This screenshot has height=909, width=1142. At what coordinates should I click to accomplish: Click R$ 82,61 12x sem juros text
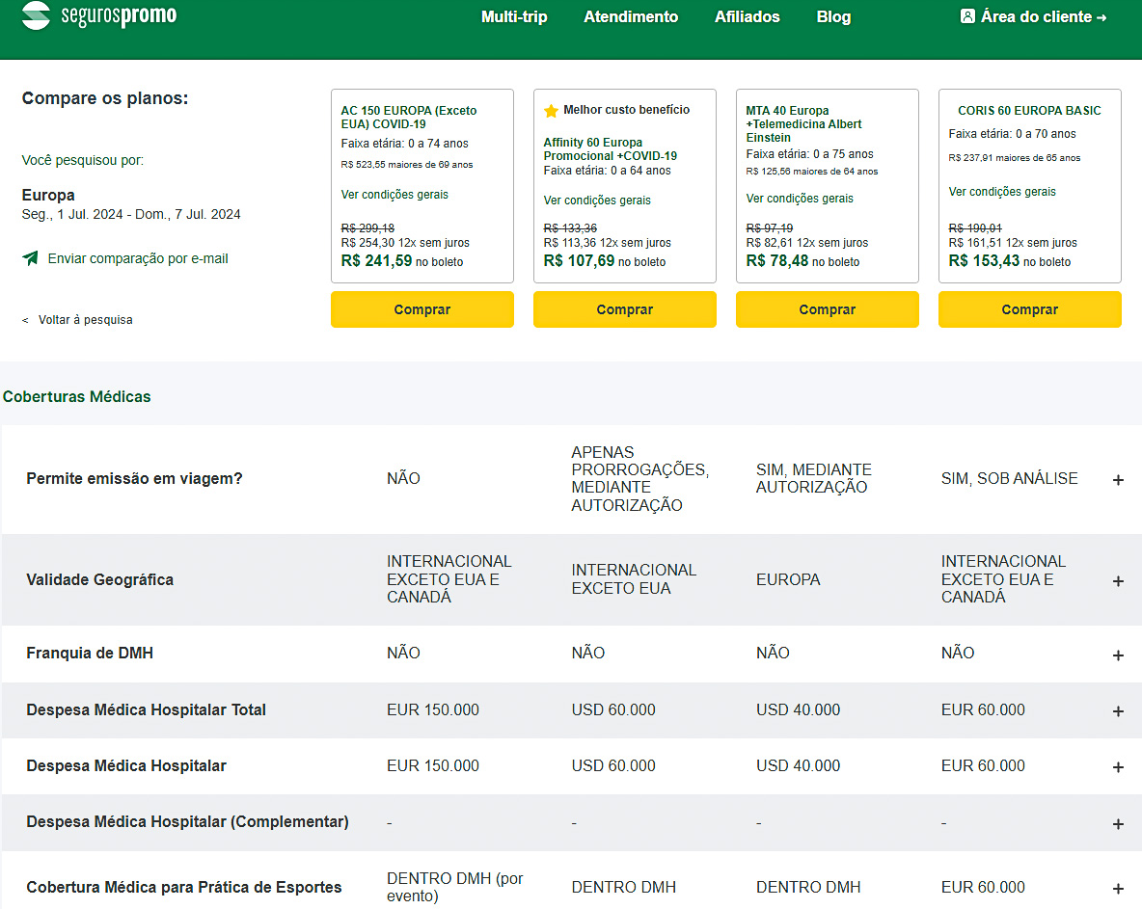point(807,242)
